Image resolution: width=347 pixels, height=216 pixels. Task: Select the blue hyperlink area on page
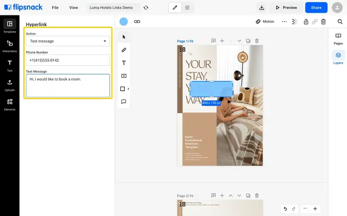pyautogui.click(x=212, y=89)
